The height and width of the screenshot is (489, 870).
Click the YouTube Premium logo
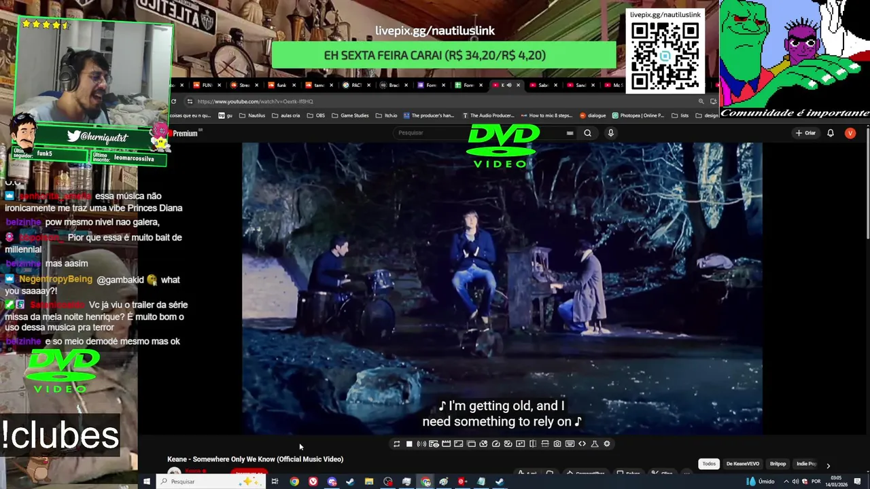point(184,133)
